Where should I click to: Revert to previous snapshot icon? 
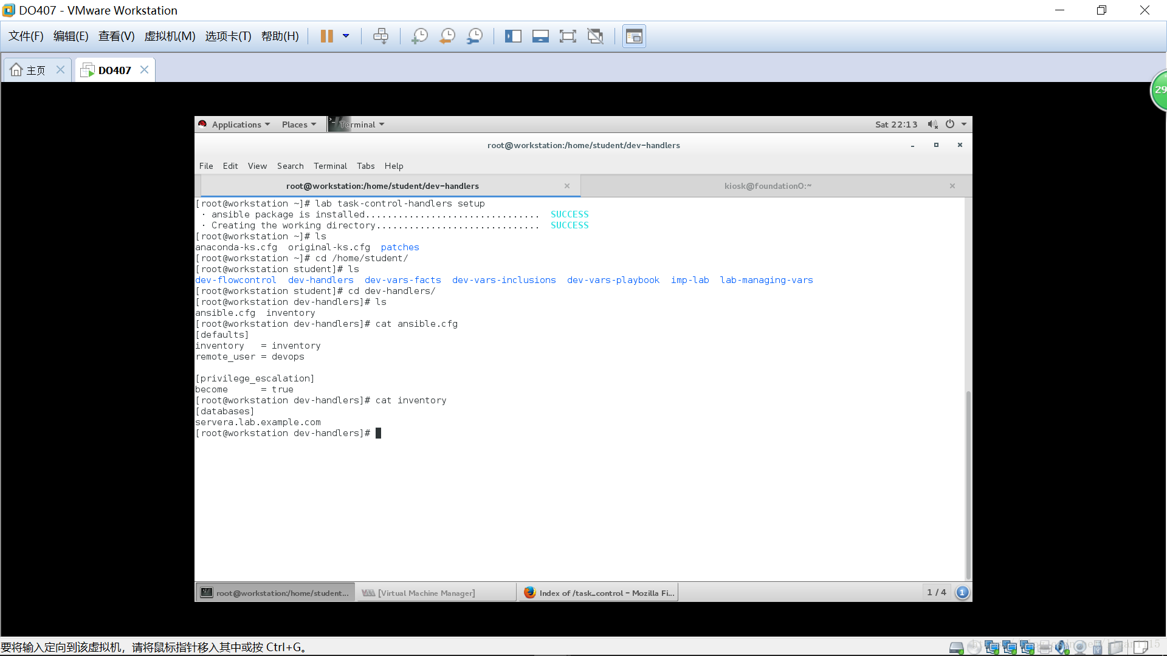(x=447, y=36)
